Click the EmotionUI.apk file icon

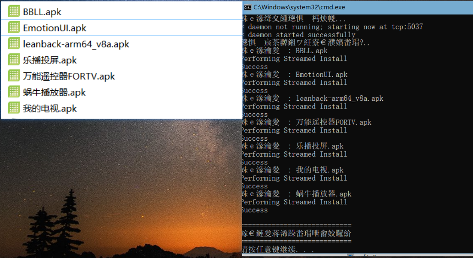pos(14,27)
